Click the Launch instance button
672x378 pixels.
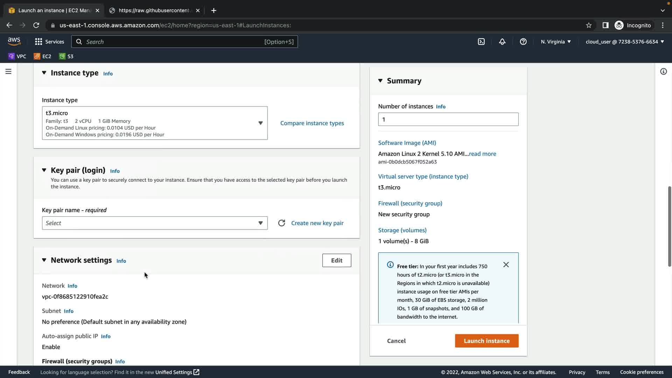click(486, 341)
